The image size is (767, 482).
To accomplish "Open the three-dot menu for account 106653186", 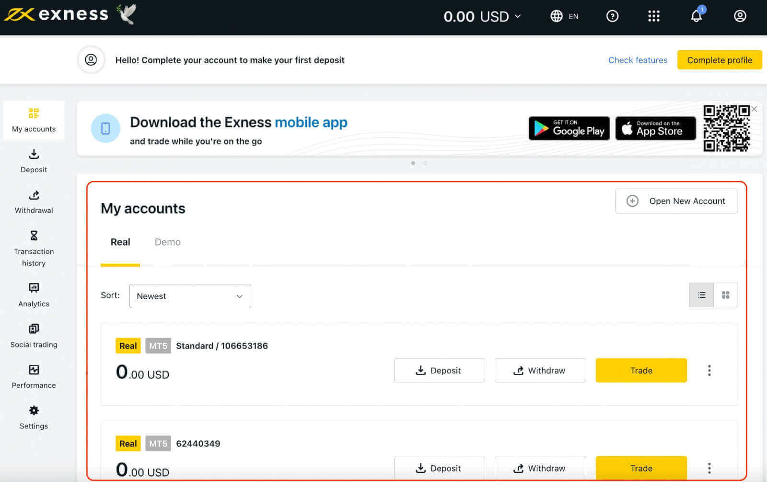I will pos(709,370).
